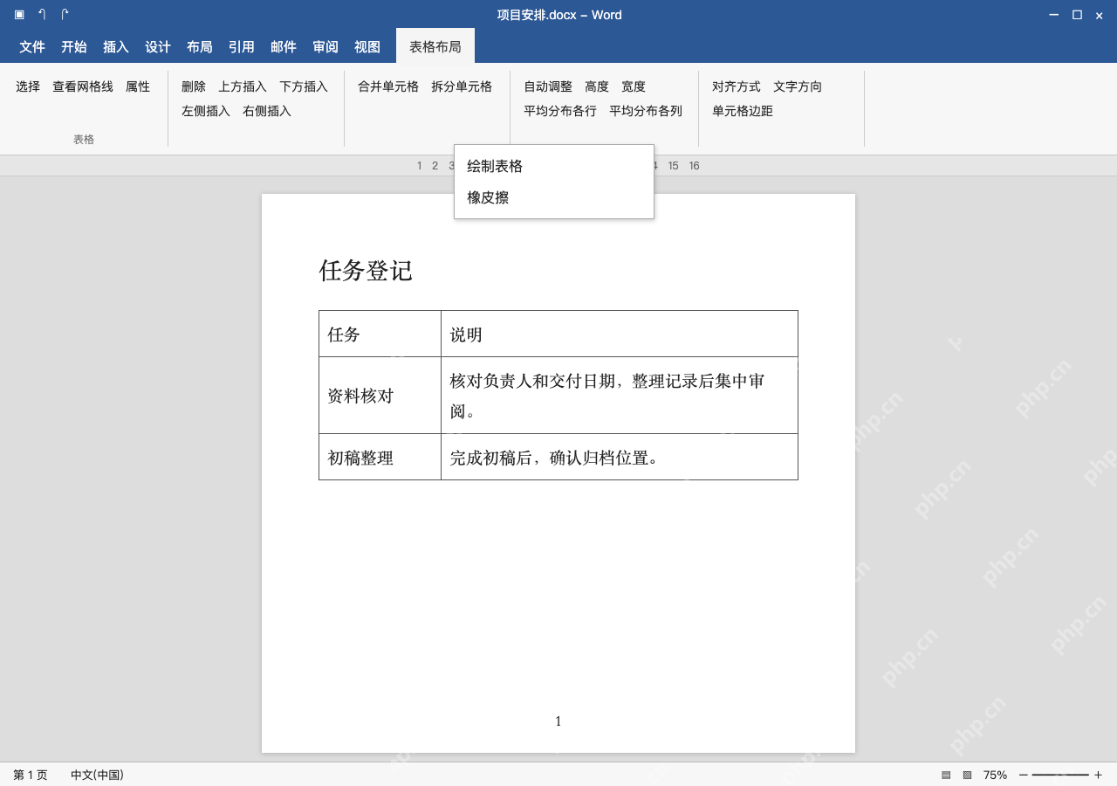
Task: Click 左侧插入 to insert column left
Action: 206,111
